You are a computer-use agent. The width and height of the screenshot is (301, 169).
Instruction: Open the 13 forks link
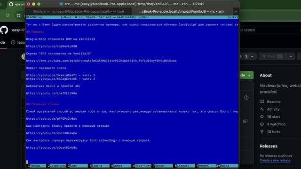[x=274, y=131]
